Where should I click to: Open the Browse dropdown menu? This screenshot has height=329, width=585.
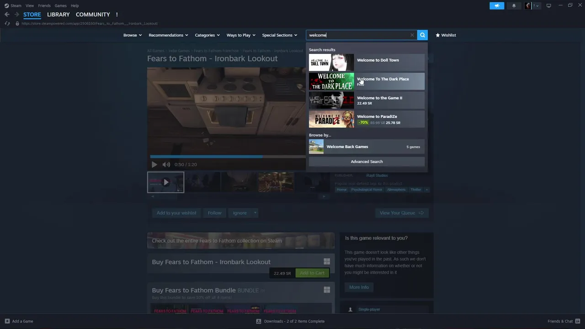coord(133,35)
